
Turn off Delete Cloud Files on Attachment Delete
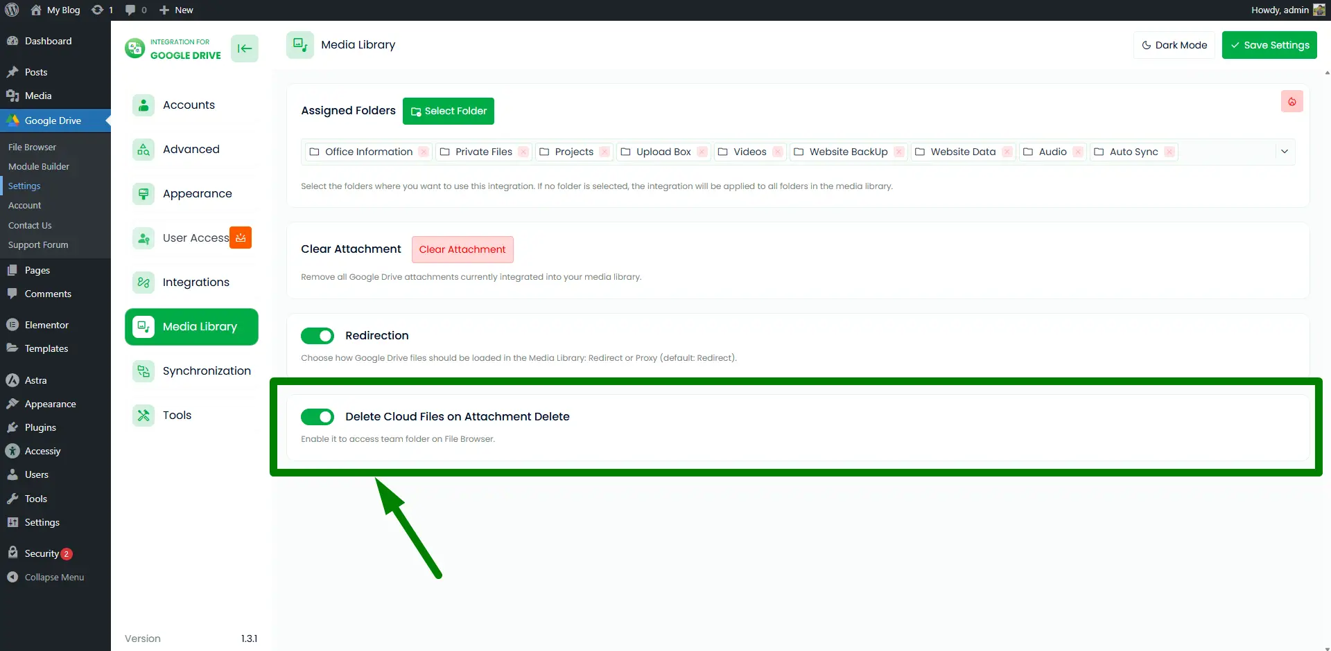(317, 416)
